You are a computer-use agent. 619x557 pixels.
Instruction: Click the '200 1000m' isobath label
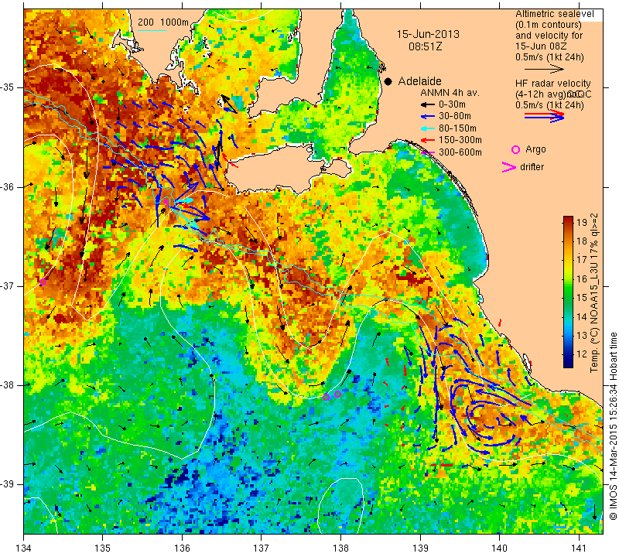pyautogui.click(x=163, y=22)
